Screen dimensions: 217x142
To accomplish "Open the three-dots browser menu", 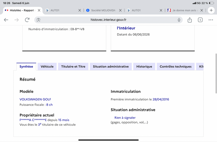I will (211, 20).
